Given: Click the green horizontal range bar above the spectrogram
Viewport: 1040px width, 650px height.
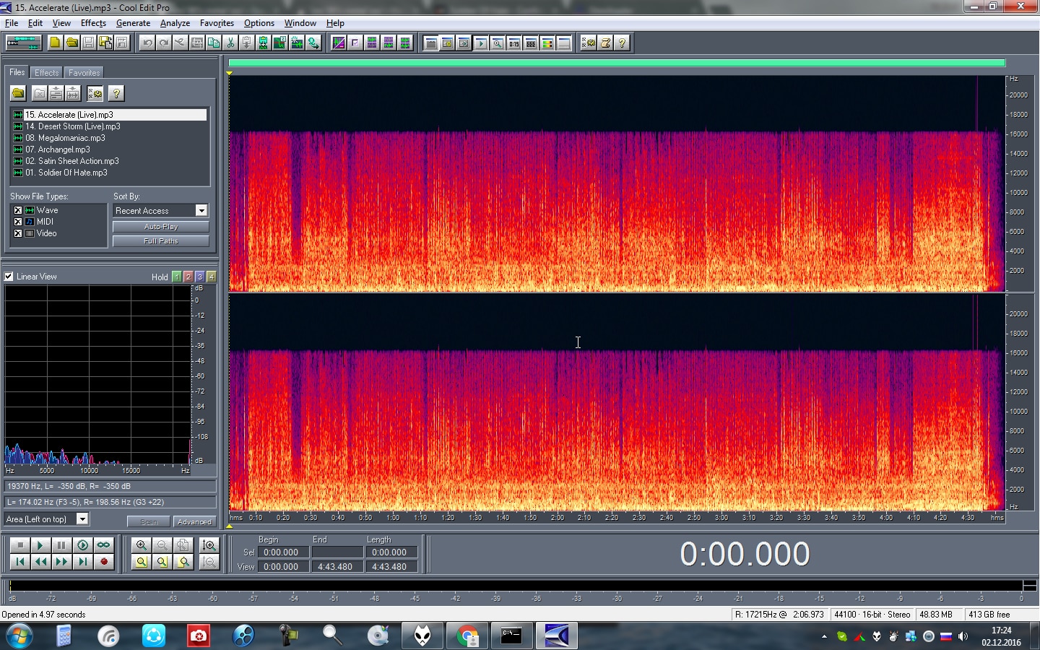Looking at the screenshot, I should [617, 63].
